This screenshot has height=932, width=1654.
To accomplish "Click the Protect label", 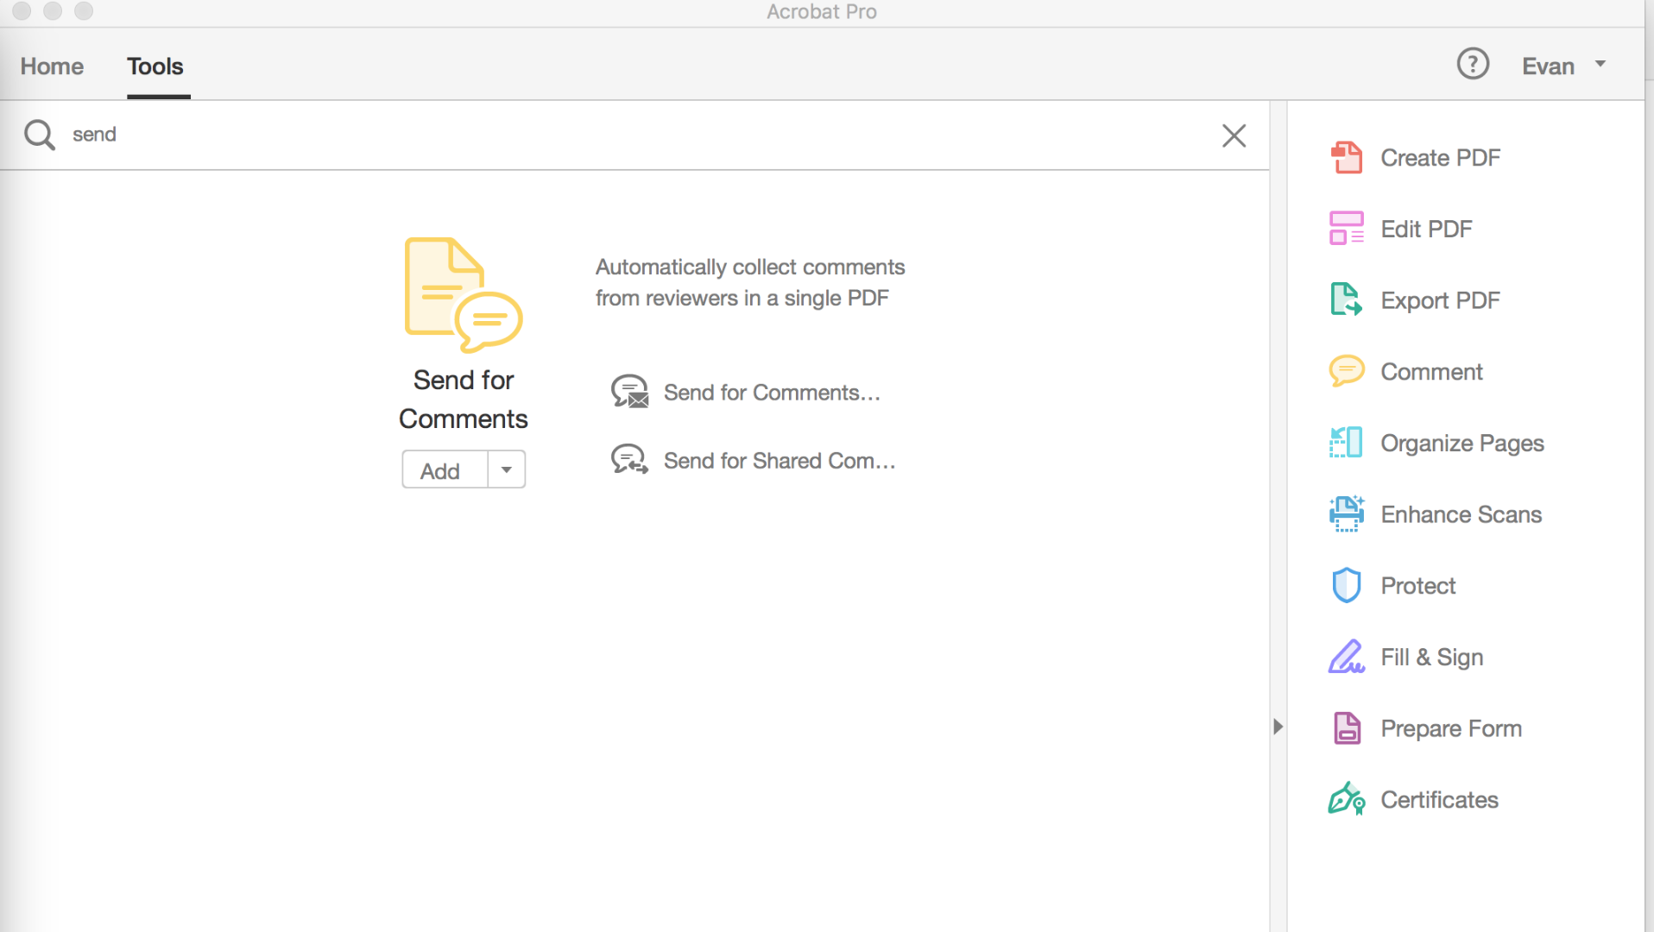I will coord(1417,586).
